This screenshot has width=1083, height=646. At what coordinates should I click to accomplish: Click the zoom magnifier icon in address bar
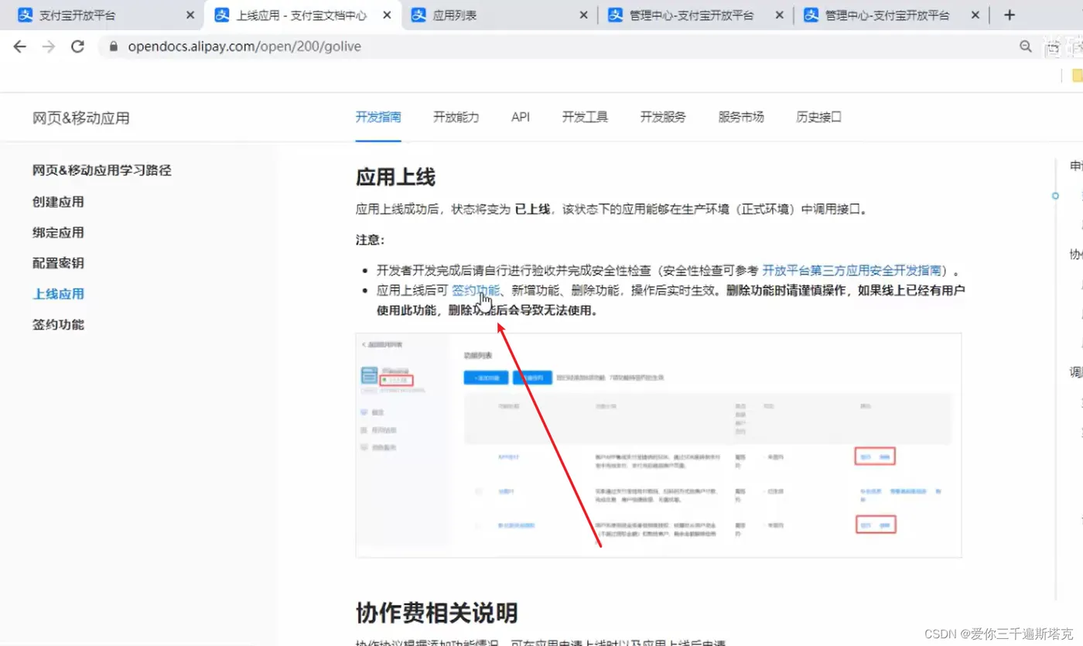tap(1026, 46)
